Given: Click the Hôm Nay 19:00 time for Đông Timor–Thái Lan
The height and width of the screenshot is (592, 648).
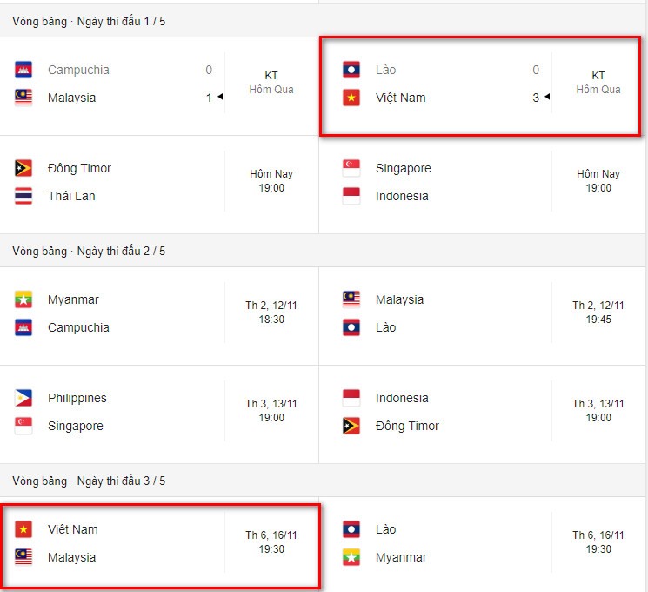Looking at the screenshot, I should 271,181.
